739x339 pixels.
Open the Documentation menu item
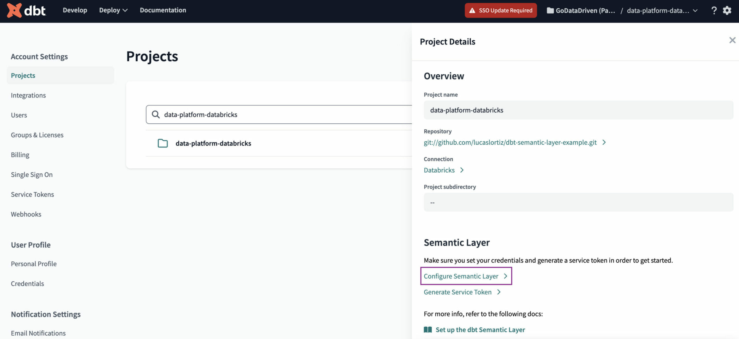pyautogui.click(x=163, y=10)
